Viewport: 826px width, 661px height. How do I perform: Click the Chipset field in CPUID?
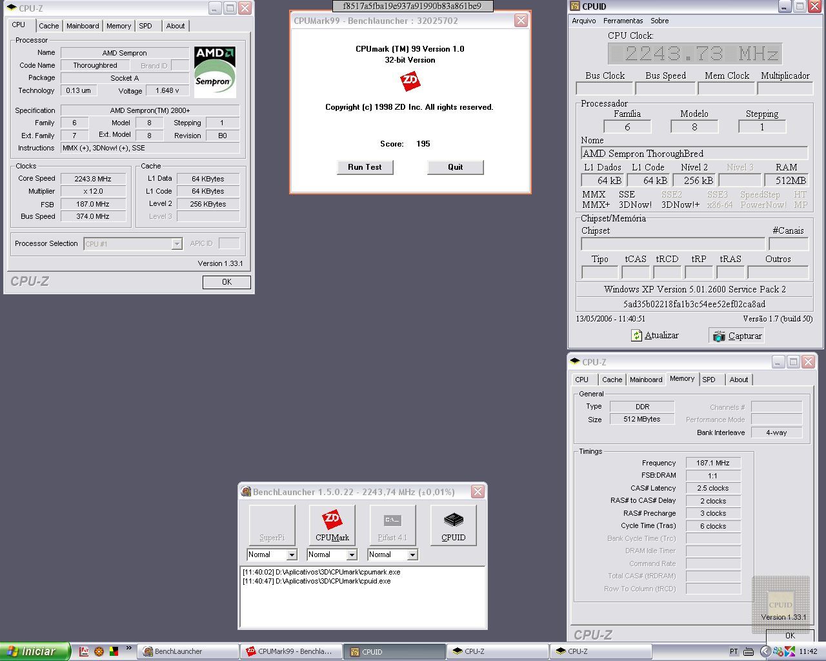[x=673, y=244]
